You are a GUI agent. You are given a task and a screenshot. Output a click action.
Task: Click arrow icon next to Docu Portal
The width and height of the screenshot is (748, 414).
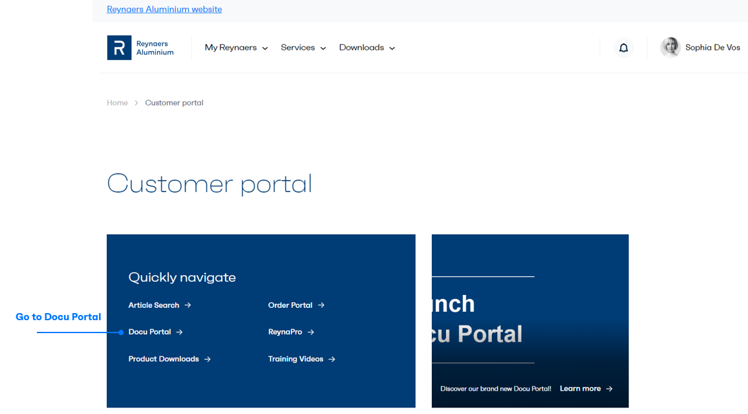(x=179, y=332)
